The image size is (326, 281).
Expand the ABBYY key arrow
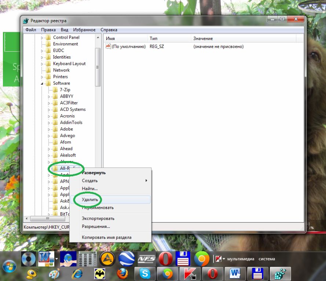[x=49, y=97]
